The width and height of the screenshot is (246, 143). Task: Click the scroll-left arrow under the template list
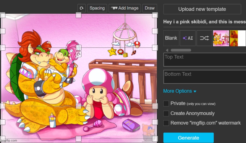click(167, 50)
